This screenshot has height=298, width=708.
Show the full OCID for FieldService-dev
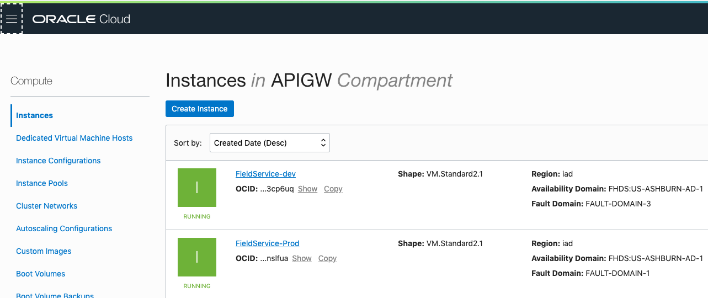click(x=307, y=189)
